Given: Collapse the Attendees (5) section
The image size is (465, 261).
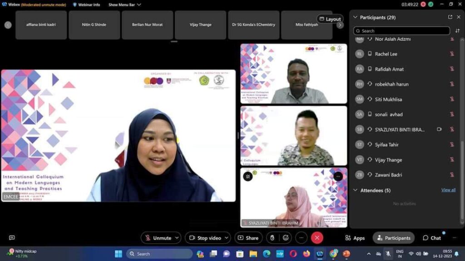Looking at the screenshot, I should click(356, 190).
